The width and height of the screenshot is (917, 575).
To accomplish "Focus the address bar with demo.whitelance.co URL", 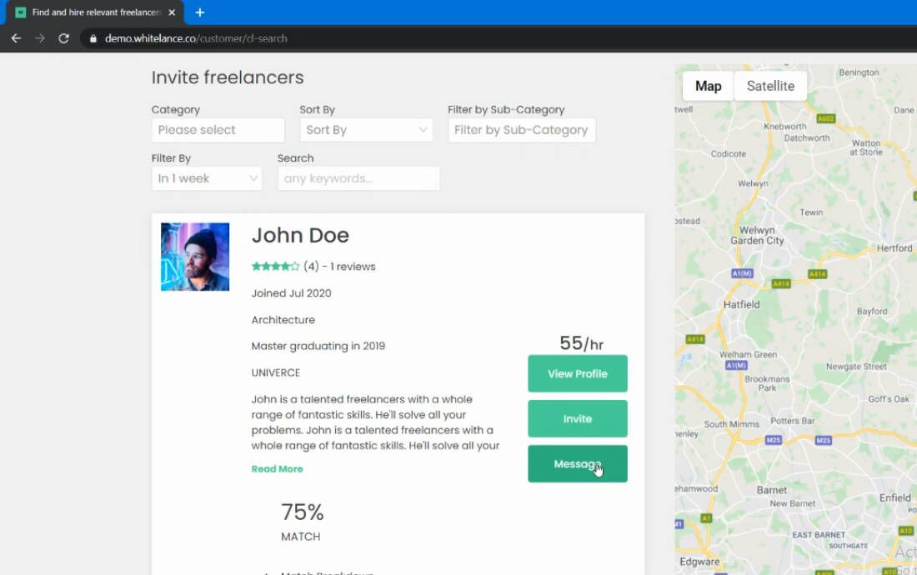I will click(x=196, y=38).
